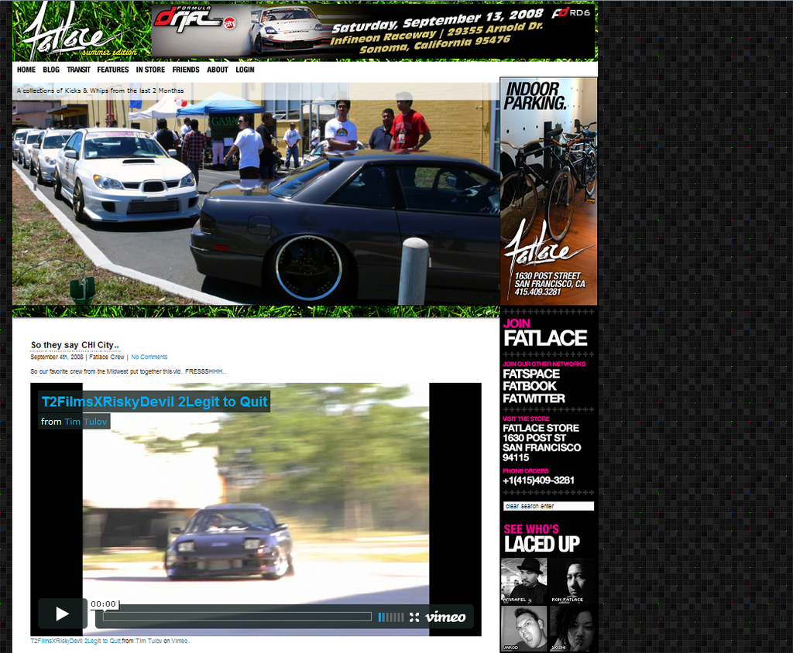Play the Vimeo video
793x653 pixels.
tap(62, 614)
